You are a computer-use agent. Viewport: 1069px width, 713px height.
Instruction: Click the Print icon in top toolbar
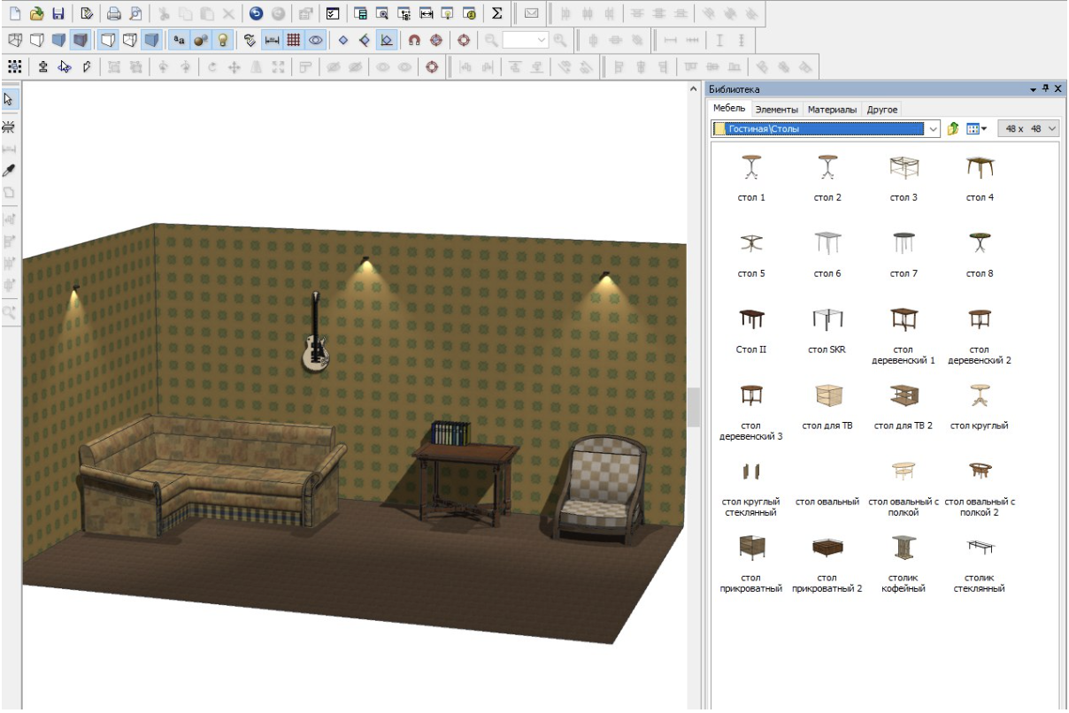114,13
